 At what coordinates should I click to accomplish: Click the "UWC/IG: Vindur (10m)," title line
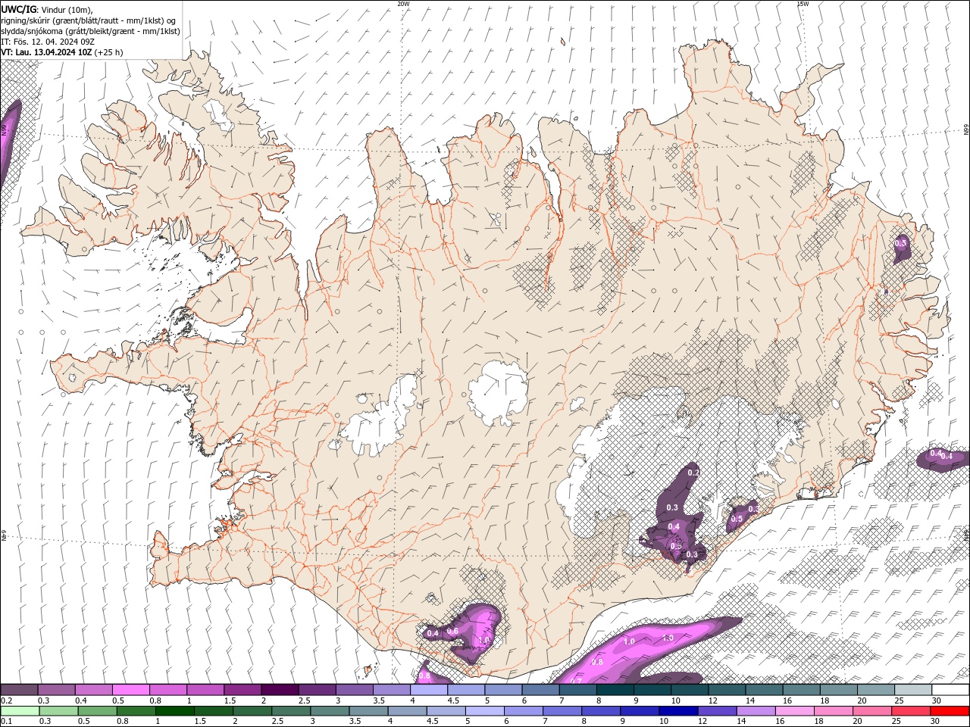click(47, 9)
